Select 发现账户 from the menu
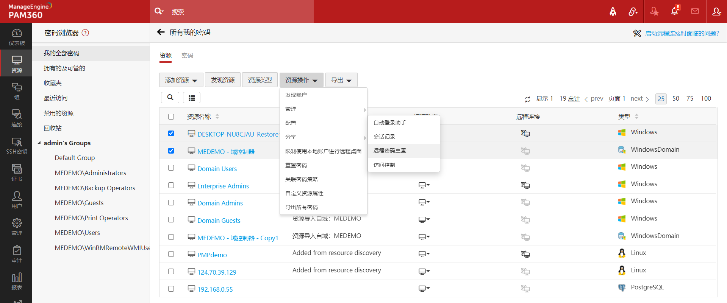Image resolution: width=727 pixels, height=303 pixels. click(x=324, y=95)
